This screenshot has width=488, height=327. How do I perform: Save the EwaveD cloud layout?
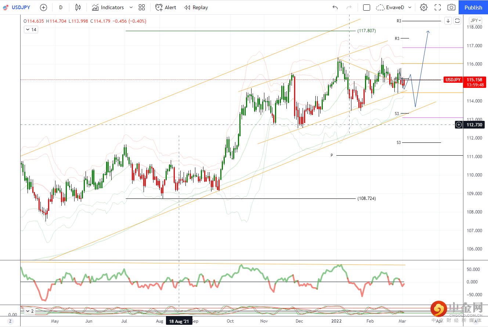click(390, 7)
